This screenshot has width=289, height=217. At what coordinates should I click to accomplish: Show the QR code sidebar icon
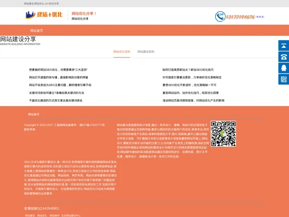tap(284, 79)
